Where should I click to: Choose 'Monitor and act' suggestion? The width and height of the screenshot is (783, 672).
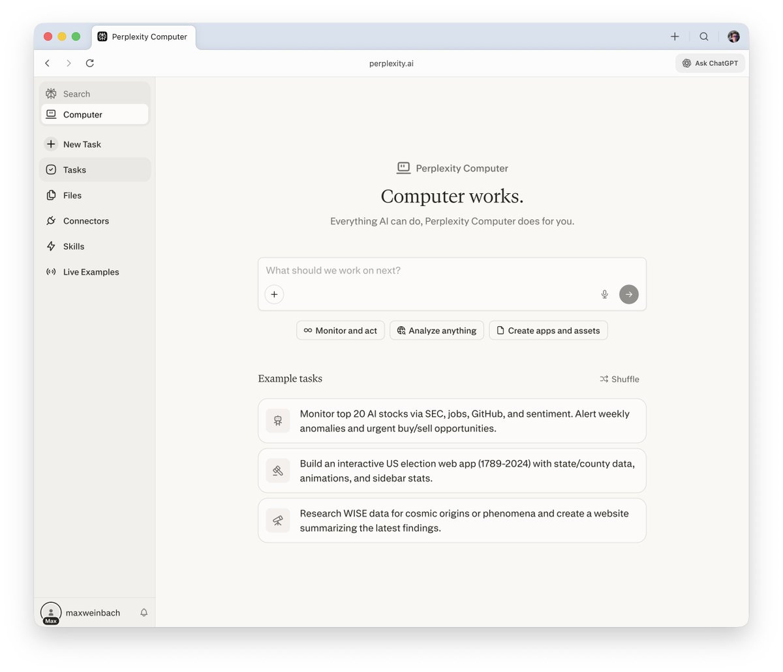click(341, 331)
